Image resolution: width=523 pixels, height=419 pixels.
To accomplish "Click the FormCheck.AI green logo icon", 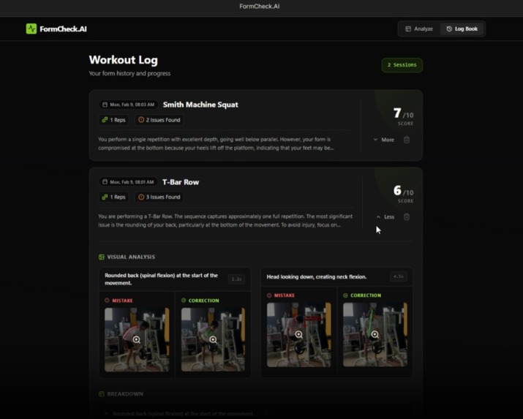I will [x=31, y=29].
